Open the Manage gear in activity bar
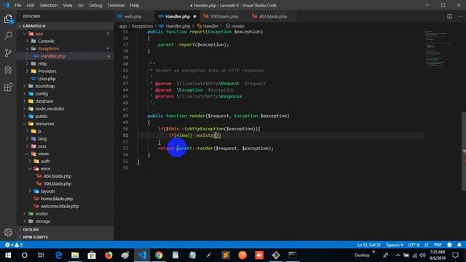 click(8, 232)
